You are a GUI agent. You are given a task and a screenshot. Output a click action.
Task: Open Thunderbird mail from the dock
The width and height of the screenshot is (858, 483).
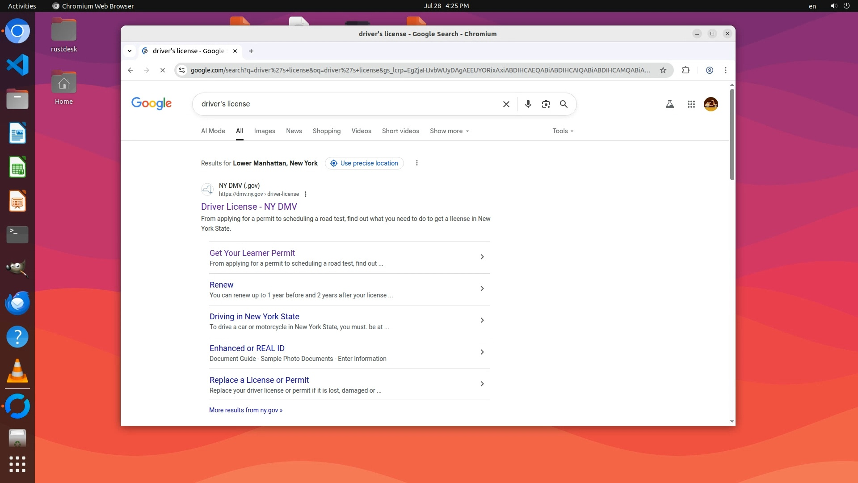[17, 303]
